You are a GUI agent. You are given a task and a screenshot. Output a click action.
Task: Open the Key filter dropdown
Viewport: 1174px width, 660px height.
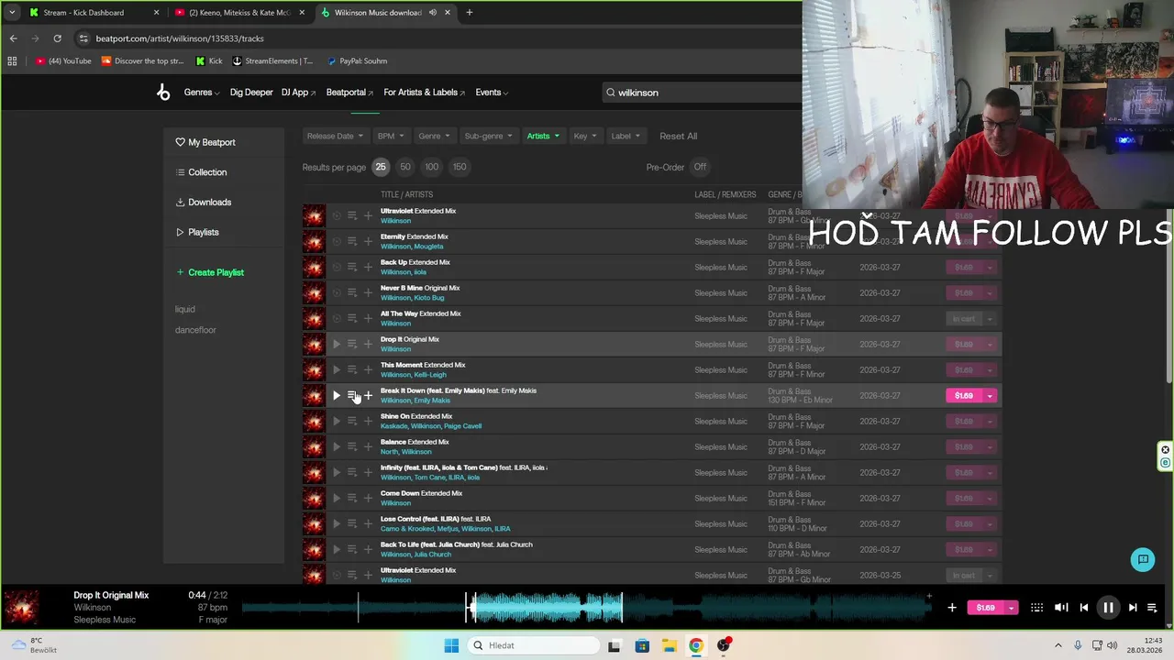(585, 136)
